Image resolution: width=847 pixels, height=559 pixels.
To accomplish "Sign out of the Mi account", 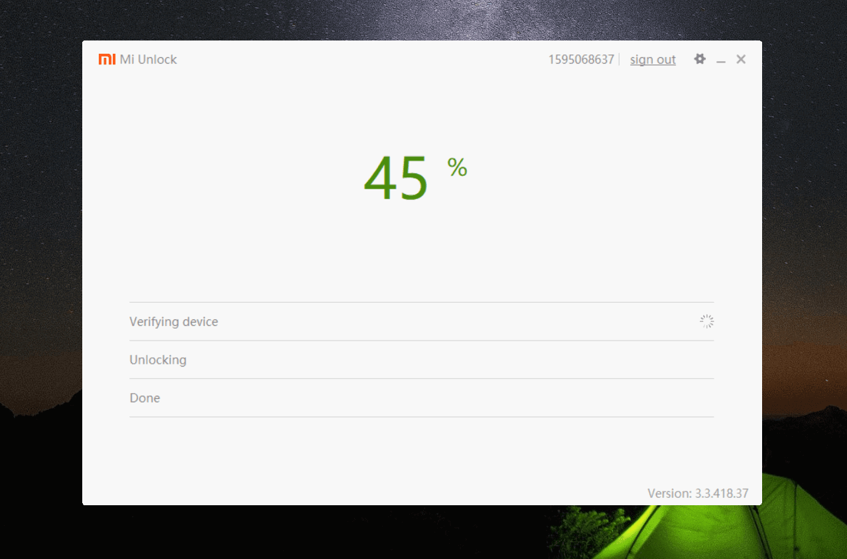I will click(653, 60).
